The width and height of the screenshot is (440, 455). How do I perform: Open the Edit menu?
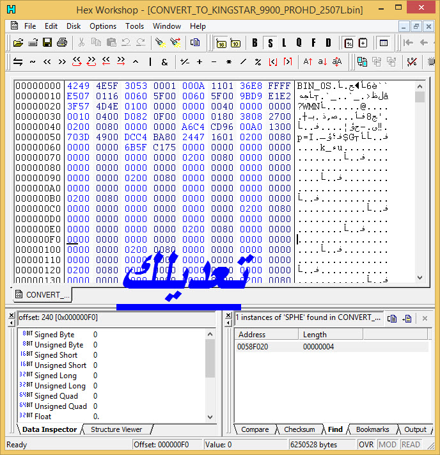51,26
